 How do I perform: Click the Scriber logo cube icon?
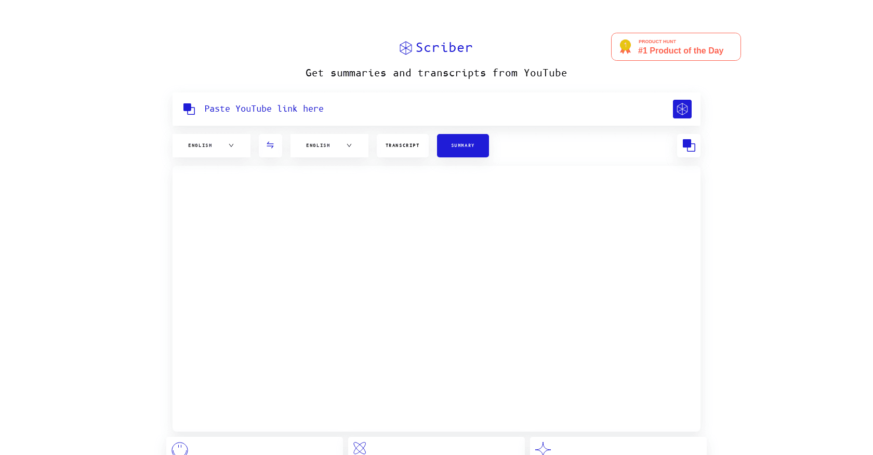pyautogui.click(x=406, y=48)
